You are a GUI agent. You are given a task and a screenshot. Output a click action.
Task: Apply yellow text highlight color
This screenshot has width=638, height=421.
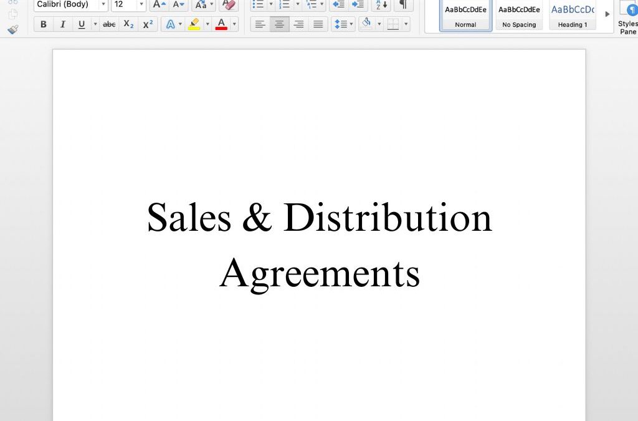194,24
